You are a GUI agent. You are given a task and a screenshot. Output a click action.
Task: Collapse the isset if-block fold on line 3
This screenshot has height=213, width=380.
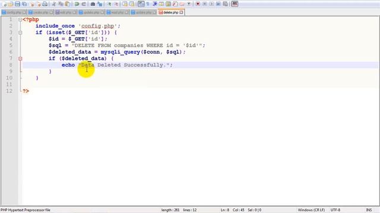20,33
